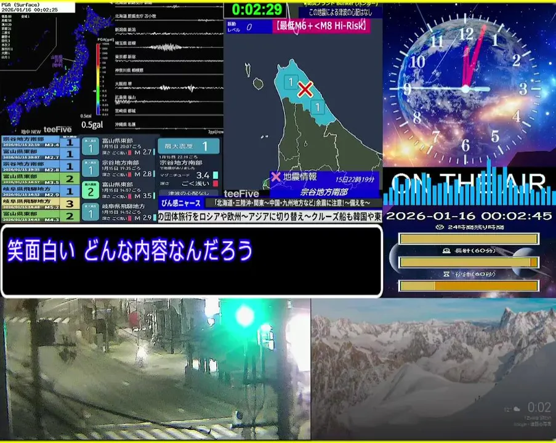Select 富山県東部 M4.3 row in history list
This screenshot has height=443, width=556.
(41, 216)
